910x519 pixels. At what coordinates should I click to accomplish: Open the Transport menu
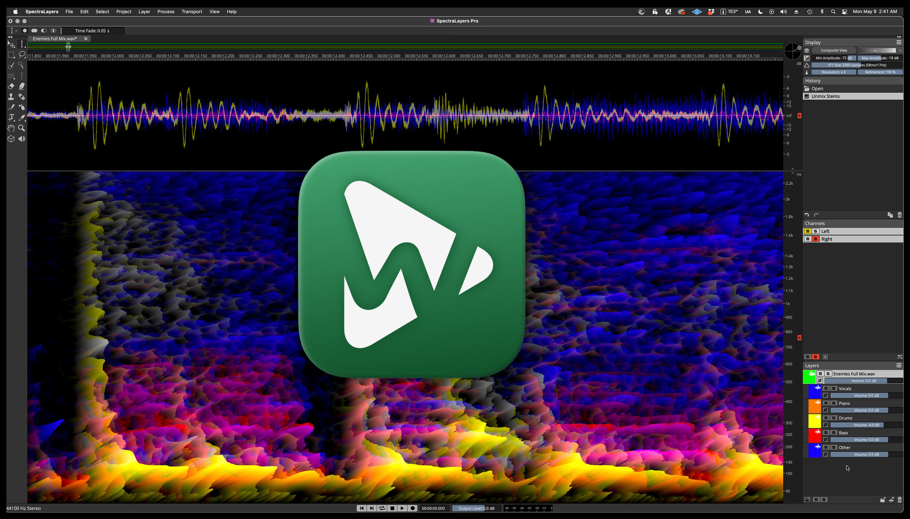pos(192,11)
